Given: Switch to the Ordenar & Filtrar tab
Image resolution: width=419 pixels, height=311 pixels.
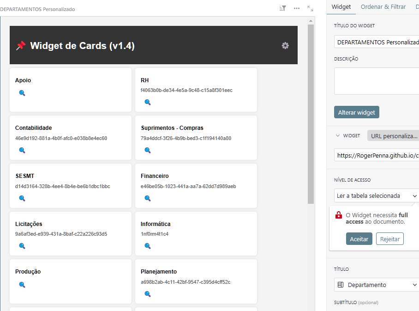Looking at the screenshot, I should point(383,6).
